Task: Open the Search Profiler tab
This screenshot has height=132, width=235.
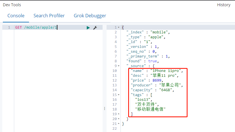Action: pyautogui.click(x=49, y=16)
